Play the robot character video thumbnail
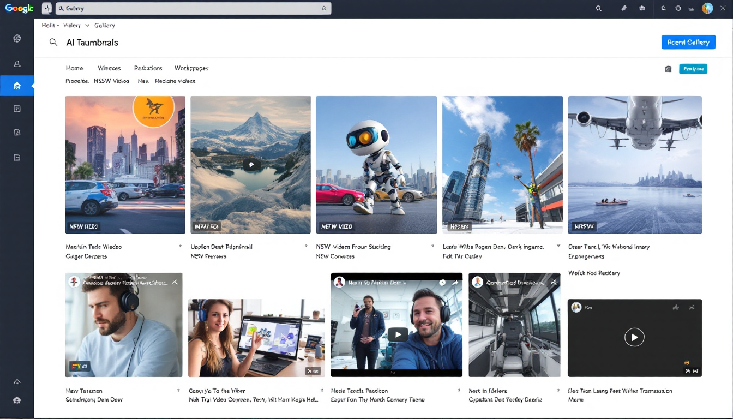 click(376, 165)
